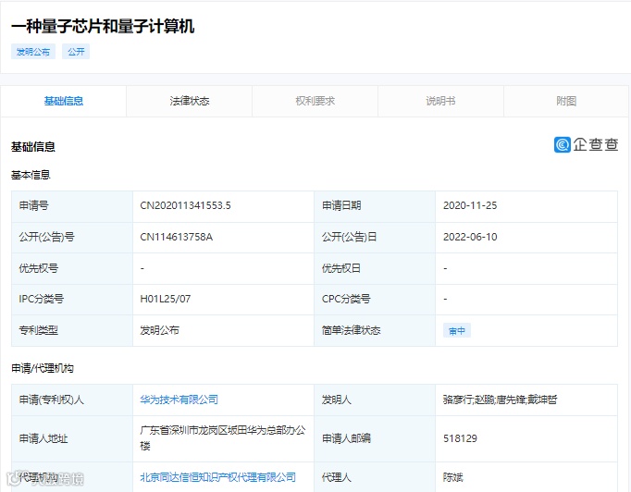Click the 发明人 label cell
The width and height of the screenshot is (631, 492).
pyautogui.click(x=375, y=400)
